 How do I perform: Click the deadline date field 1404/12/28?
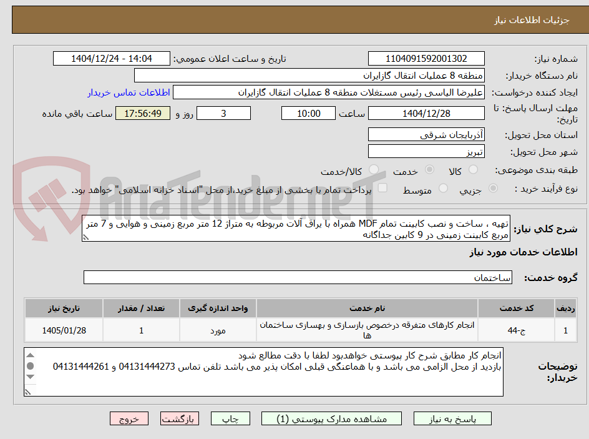pos(426,113)
